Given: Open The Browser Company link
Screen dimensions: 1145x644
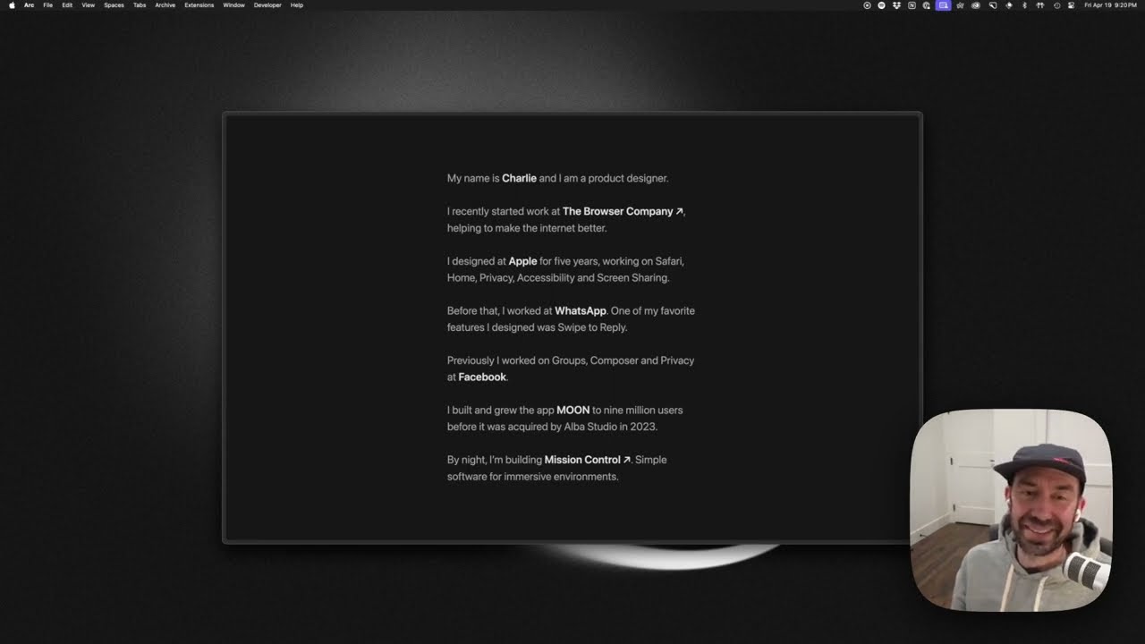Looking at the screenshot, I should (x=623, y=212).
